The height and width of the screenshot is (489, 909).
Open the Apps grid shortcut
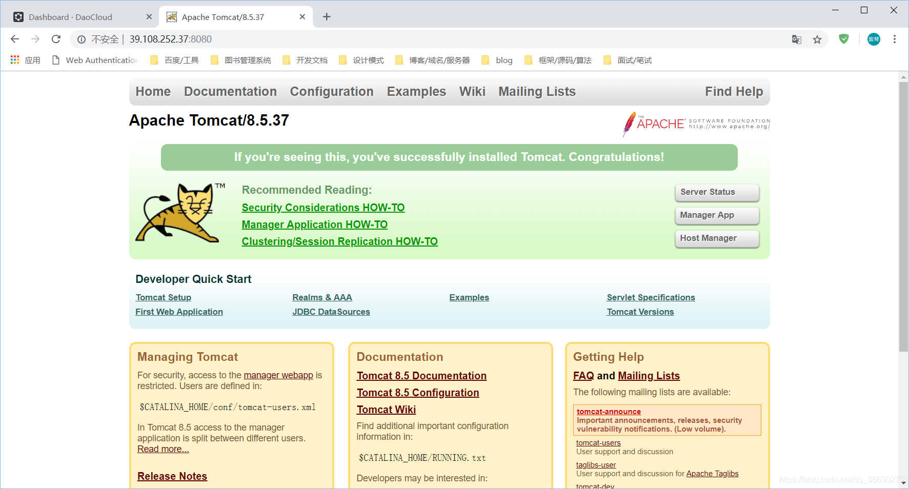tap(25, 60)
